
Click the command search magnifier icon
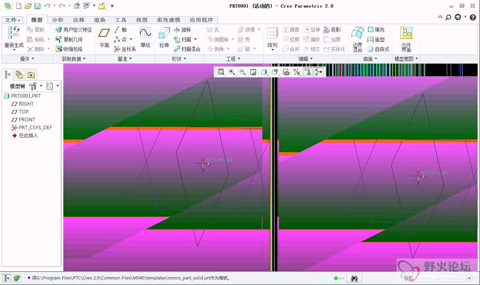[x=448, y=17]
